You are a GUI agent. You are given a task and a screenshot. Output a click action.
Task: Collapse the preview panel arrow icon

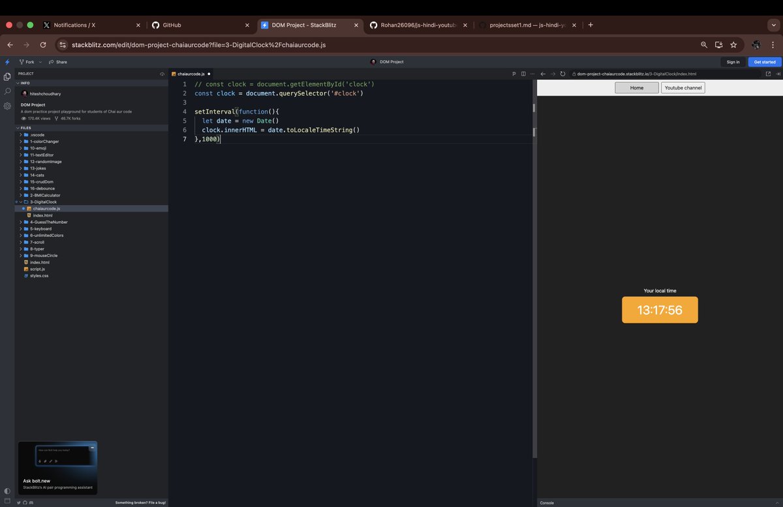pyautogui.click(x=778, y=74)
